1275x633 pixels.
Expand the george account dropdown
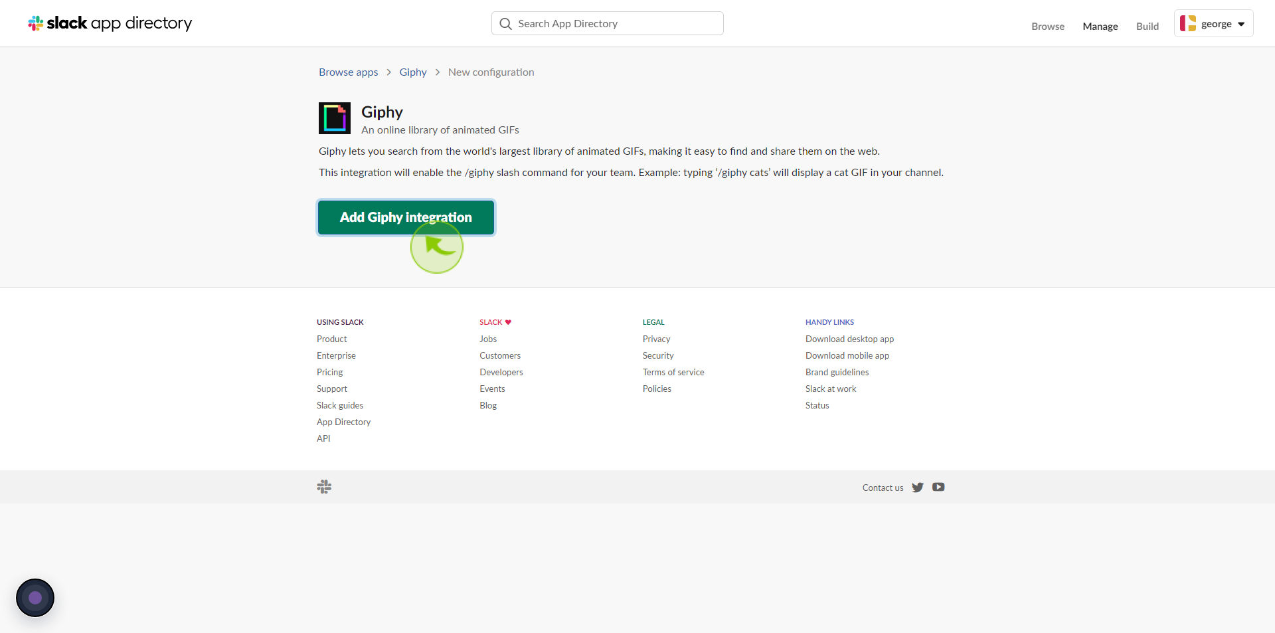click(1213, 24)
